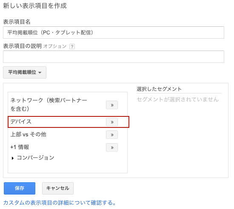Open the ? help icon next to オプション
The width and height of the screenshot is (234, 209).
tap(72, 46)
